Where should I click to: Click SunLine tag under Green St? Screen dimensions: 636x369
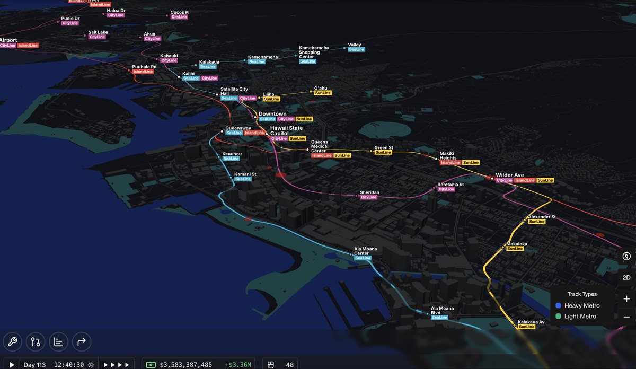383,153
